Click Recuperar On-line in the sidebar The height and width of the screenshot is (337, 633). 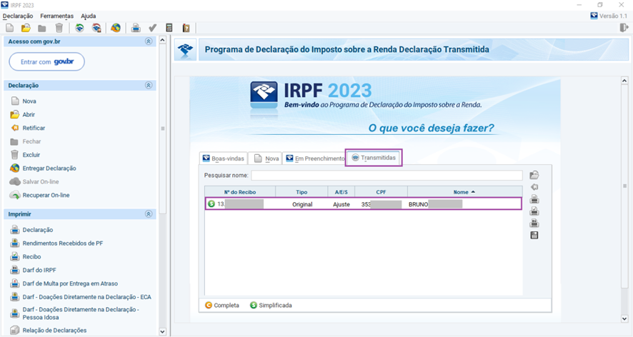click(x=46, y=195)
